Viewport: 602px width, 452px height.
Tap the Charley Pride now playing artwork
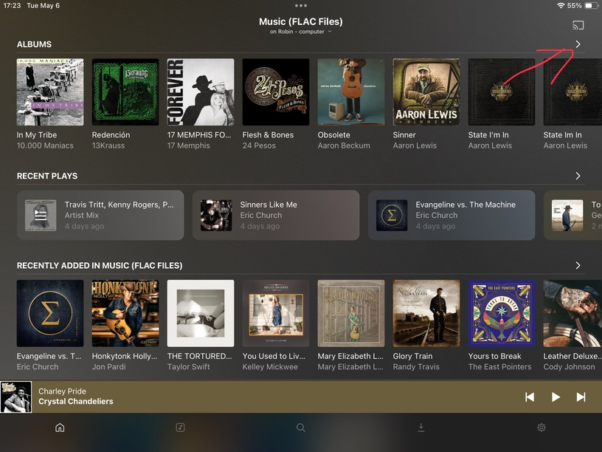point(15,397)
